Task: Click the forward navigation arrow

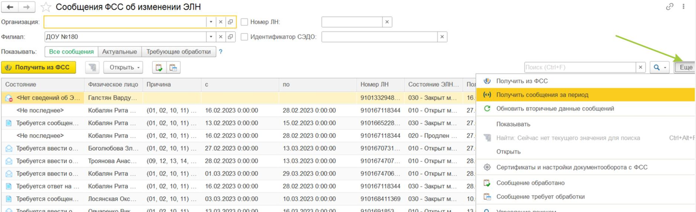Action: [x=27, y=7]
